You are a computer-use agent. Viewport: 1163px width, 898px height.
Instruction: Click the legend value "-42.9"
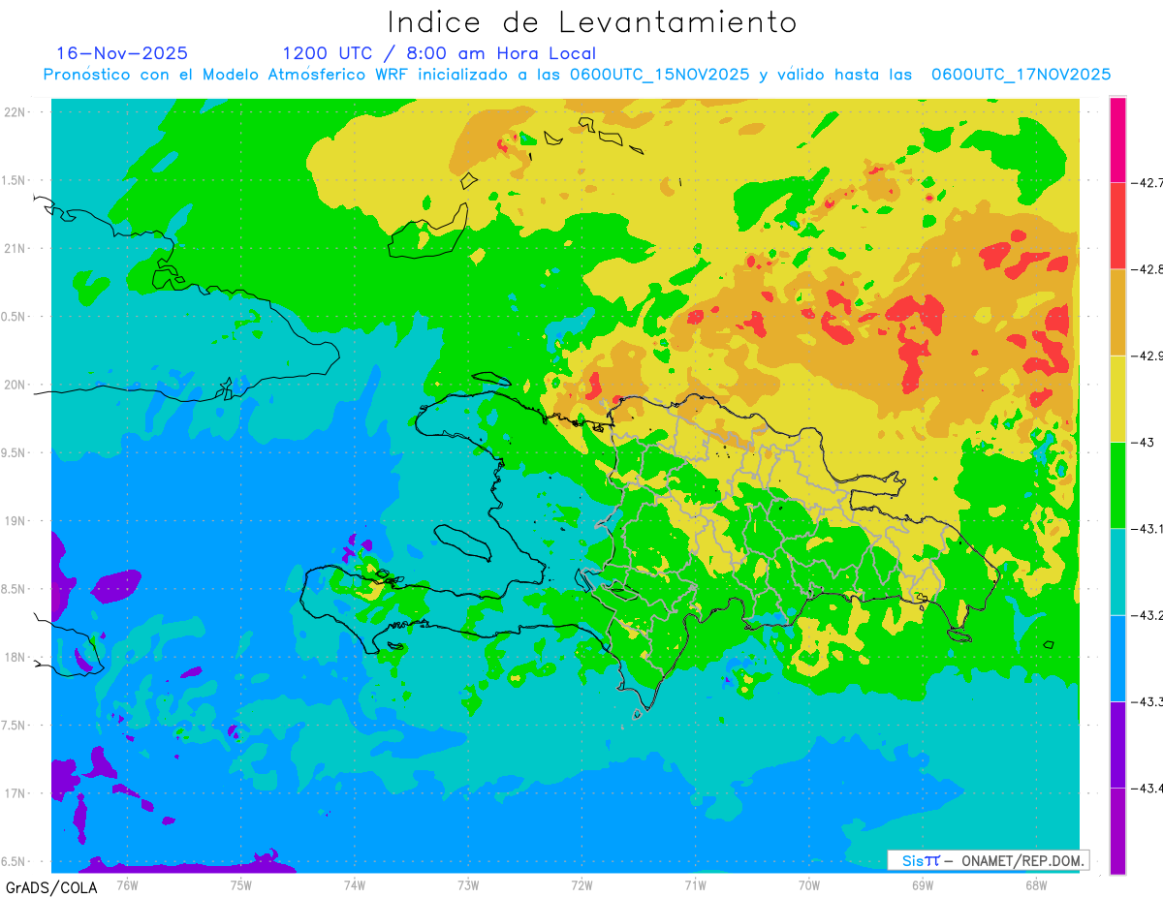pyautogui.click(x=1148, y=356)
